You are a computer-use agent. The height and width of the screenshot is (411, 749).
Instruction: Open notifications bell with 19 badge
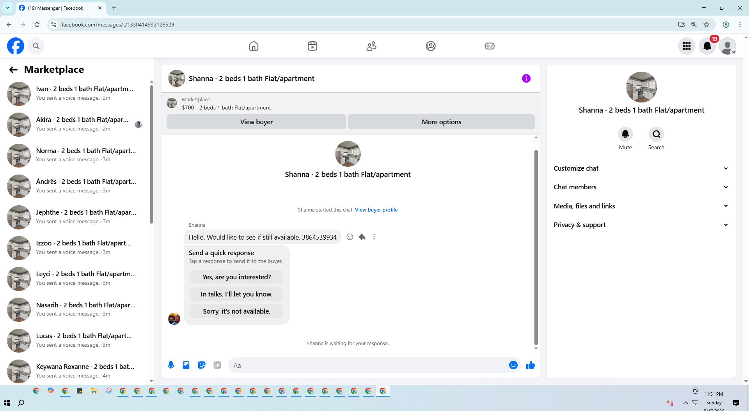point(707,46)
